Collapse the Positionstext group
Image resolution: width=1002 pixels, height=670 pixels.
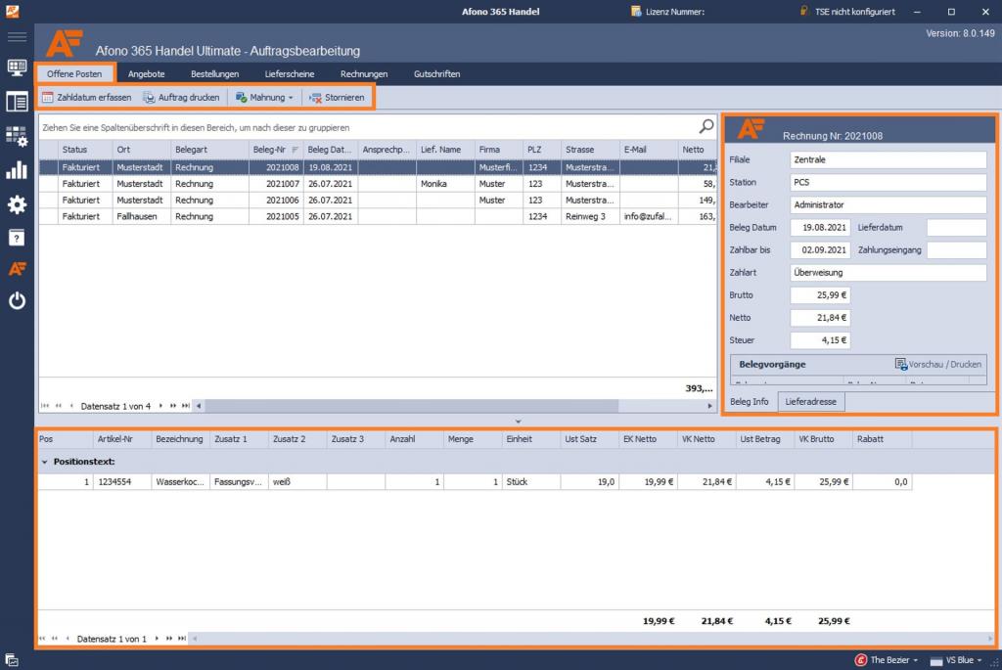(x=45, y=462)
